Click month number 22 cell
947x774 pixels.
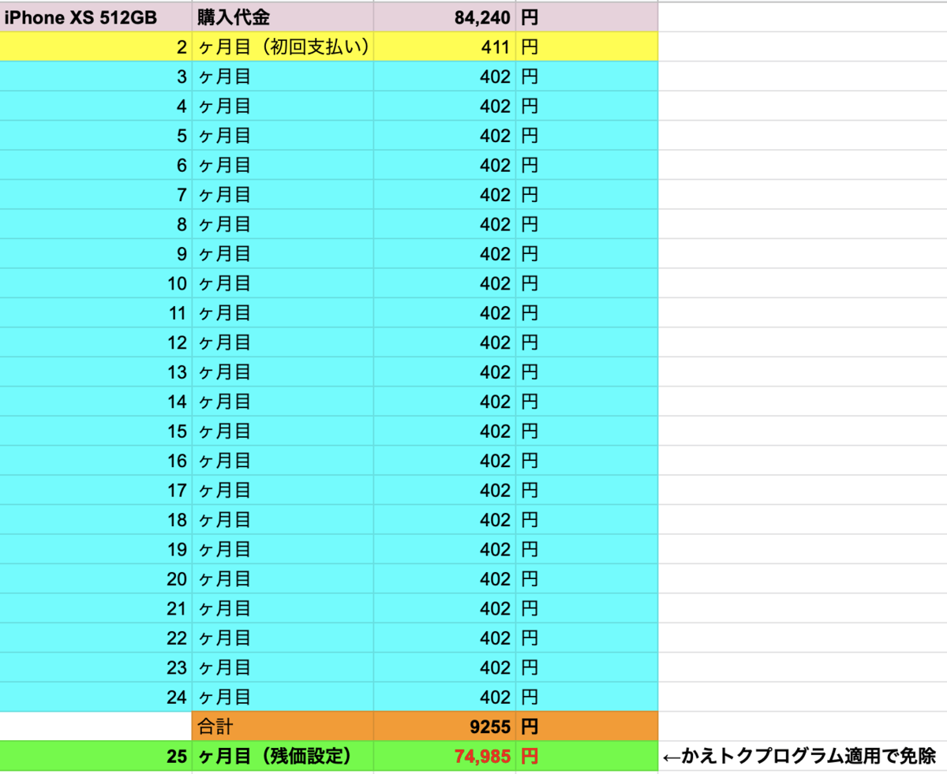(x=95, y=639)
